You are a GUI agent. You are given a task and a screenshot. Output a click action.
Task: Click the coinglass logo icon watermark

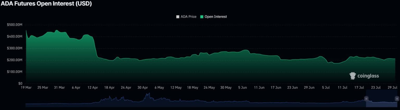coord(352,76)
